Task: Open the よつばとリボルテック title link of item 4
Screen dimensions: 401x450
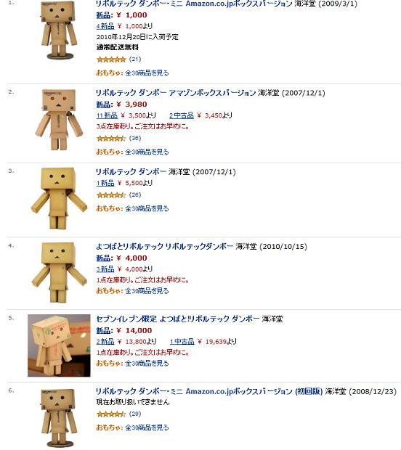Action: tap(164, 247)
